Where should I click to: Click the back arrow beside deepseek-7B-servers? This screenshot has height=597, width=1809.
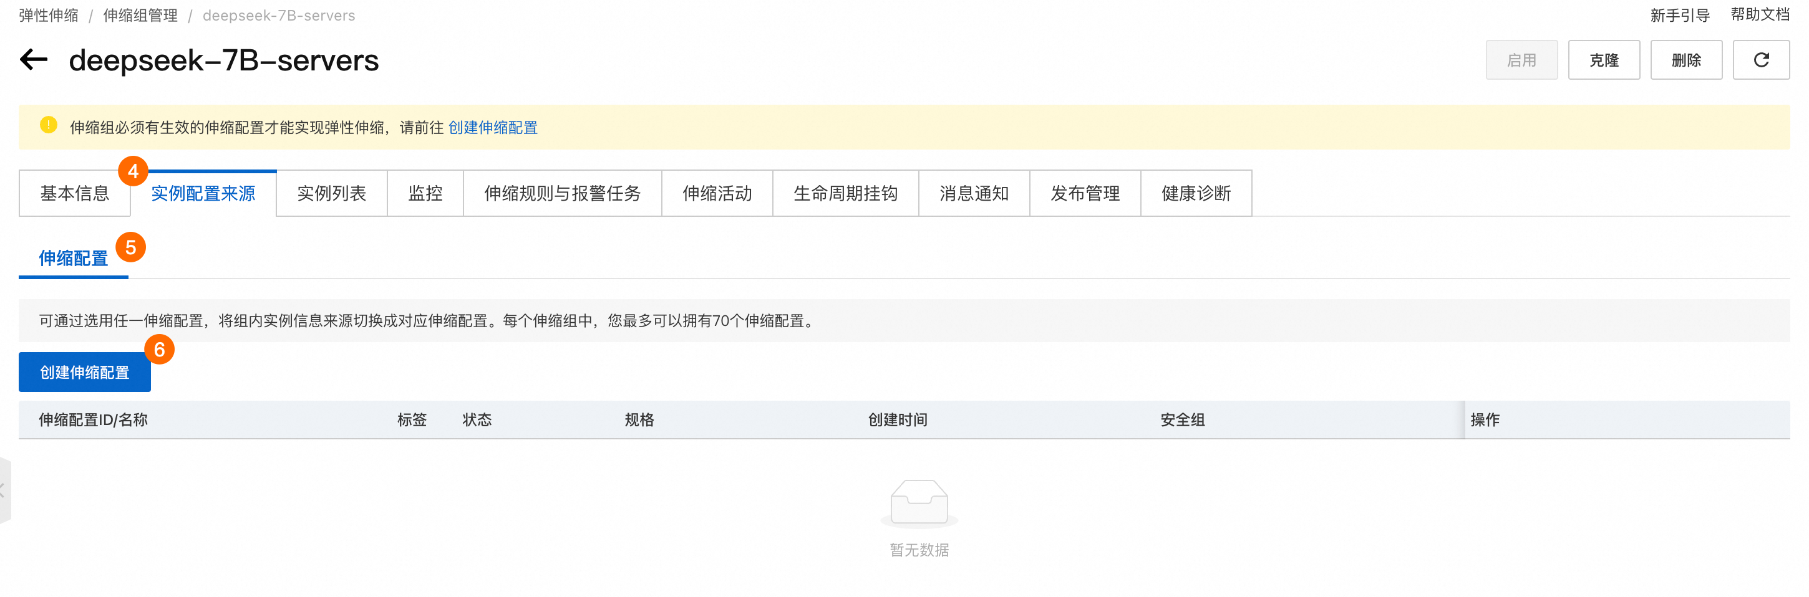pos(33,60)
